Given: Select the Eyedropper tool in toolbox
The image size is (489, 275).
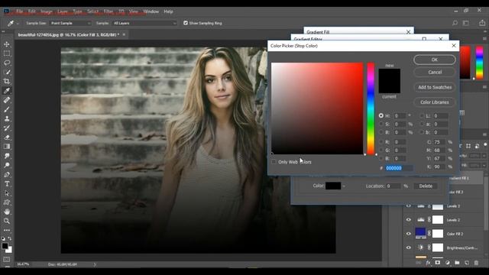Looking at the screenshot, I should [7, 91].
